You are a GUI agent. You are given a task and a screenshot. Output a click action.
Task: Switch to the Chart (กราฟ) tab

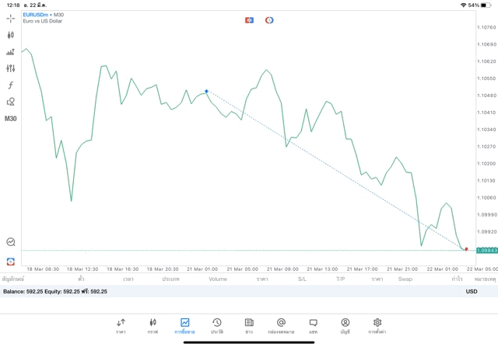(x=153, y=325)
